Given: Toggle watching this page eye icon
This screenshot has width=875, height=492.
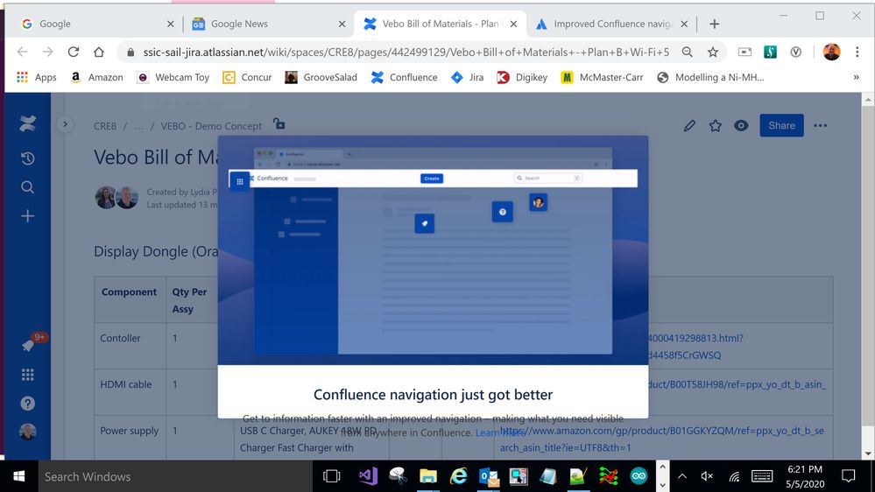Looking at the screenshot, I should coord(741,125).
